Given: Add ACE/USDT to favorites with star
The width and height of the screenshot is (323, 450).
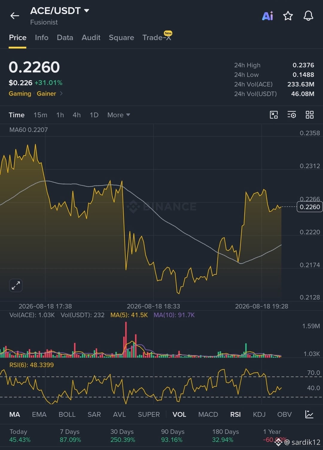Looking at the screenshot, I should pos(288,16).
